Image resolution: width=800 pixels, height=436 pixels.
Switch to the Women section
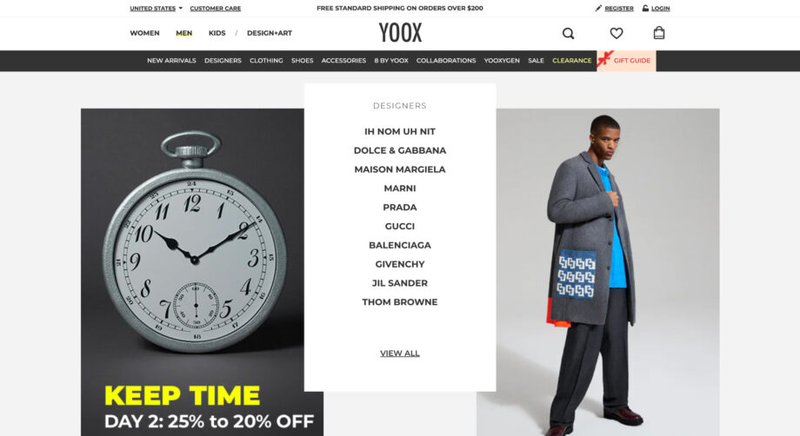coord(144,33)
